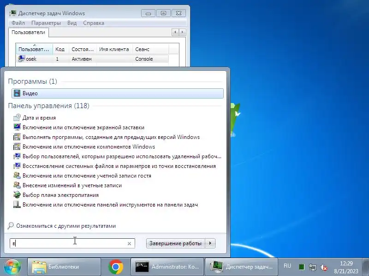
Task: Open the Файл menu
Action: tap(18, 23)
